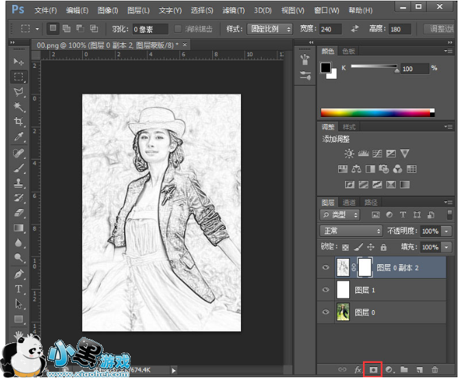
Task: Hide layer 图层 0 副本 2
Action: pyautogui.click(x=326, y=268)
